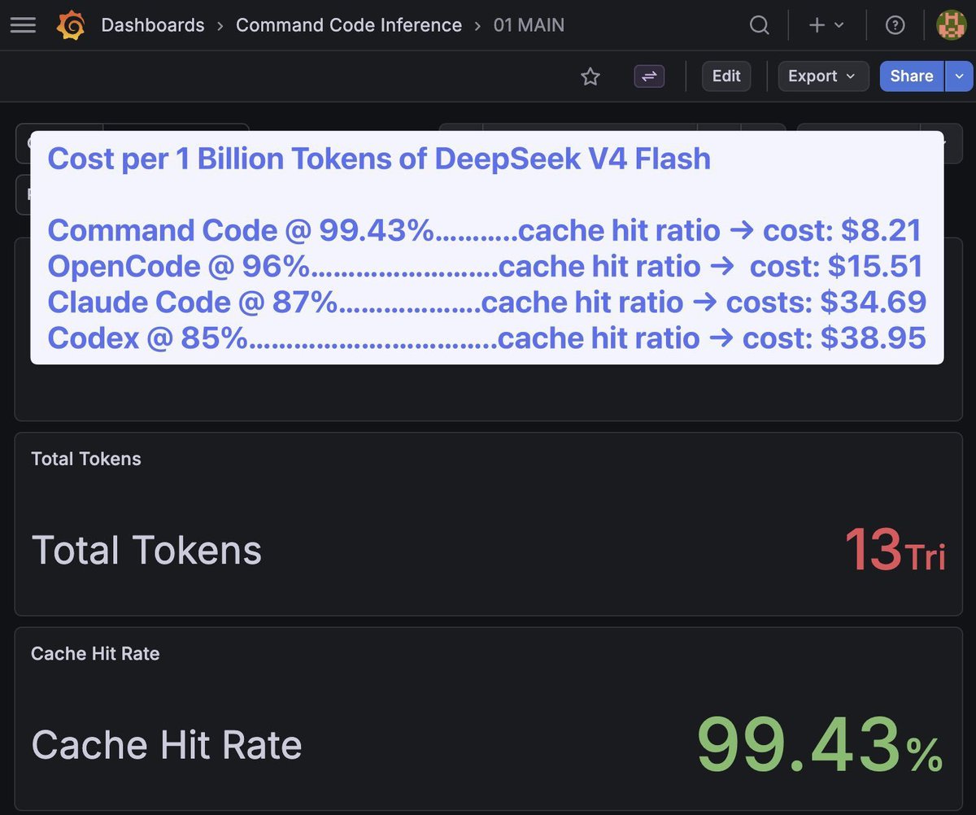Open the user profile avatar
The image size is (976, 815).
(951, 25)
